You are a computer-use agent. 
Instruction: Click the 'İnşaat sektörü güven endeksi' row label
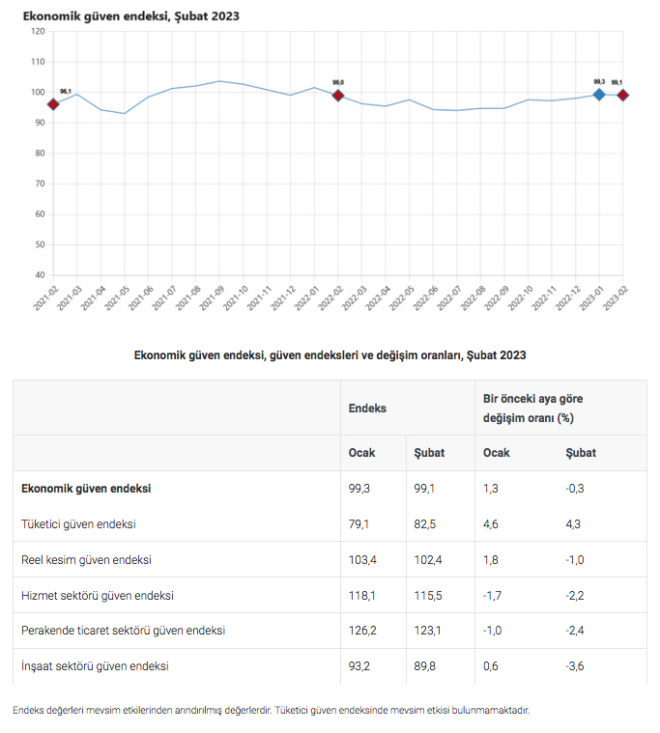coord(95,666)
